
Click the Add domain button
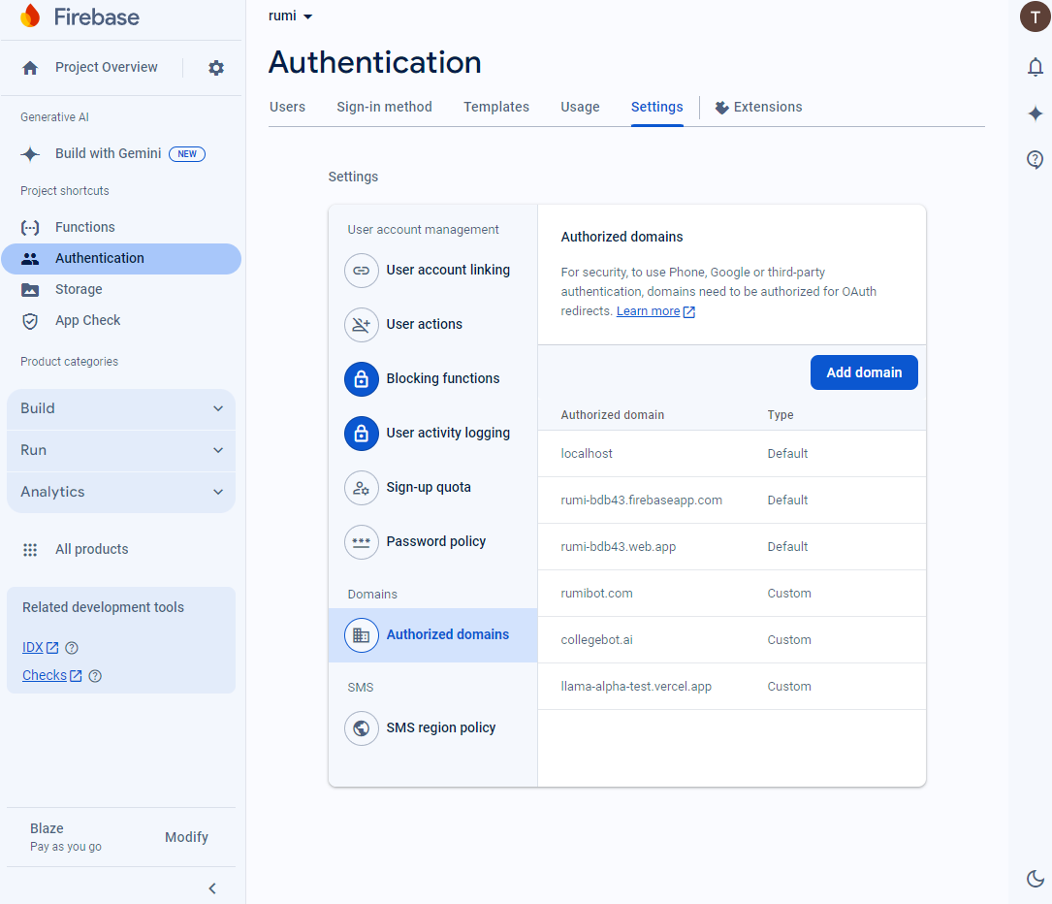(x=864, y=372)
